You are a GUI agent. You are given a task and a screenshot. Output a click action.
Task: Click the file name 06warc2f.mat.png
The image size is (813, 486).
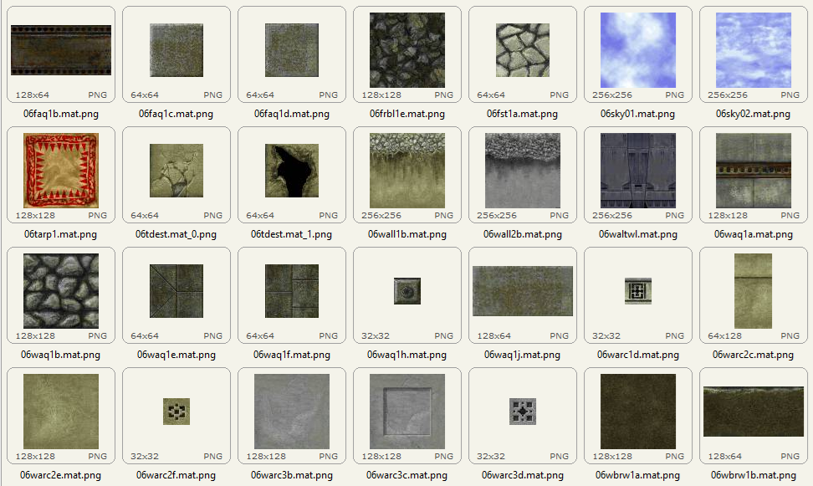click(176, 475)
